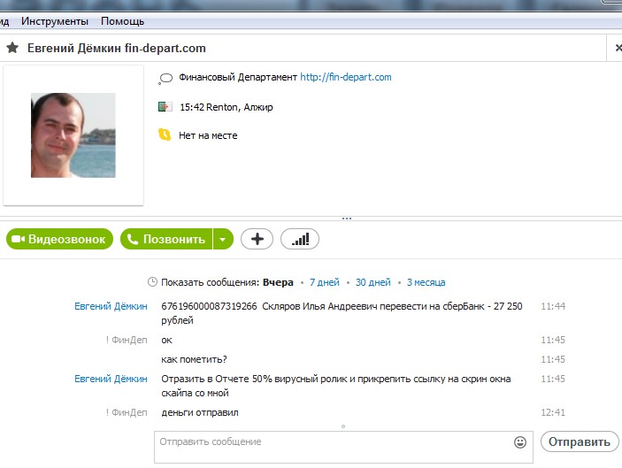Screen dimensions: 622x468
Task: Click the yellow Away status icon
Action: pos(165,134)
